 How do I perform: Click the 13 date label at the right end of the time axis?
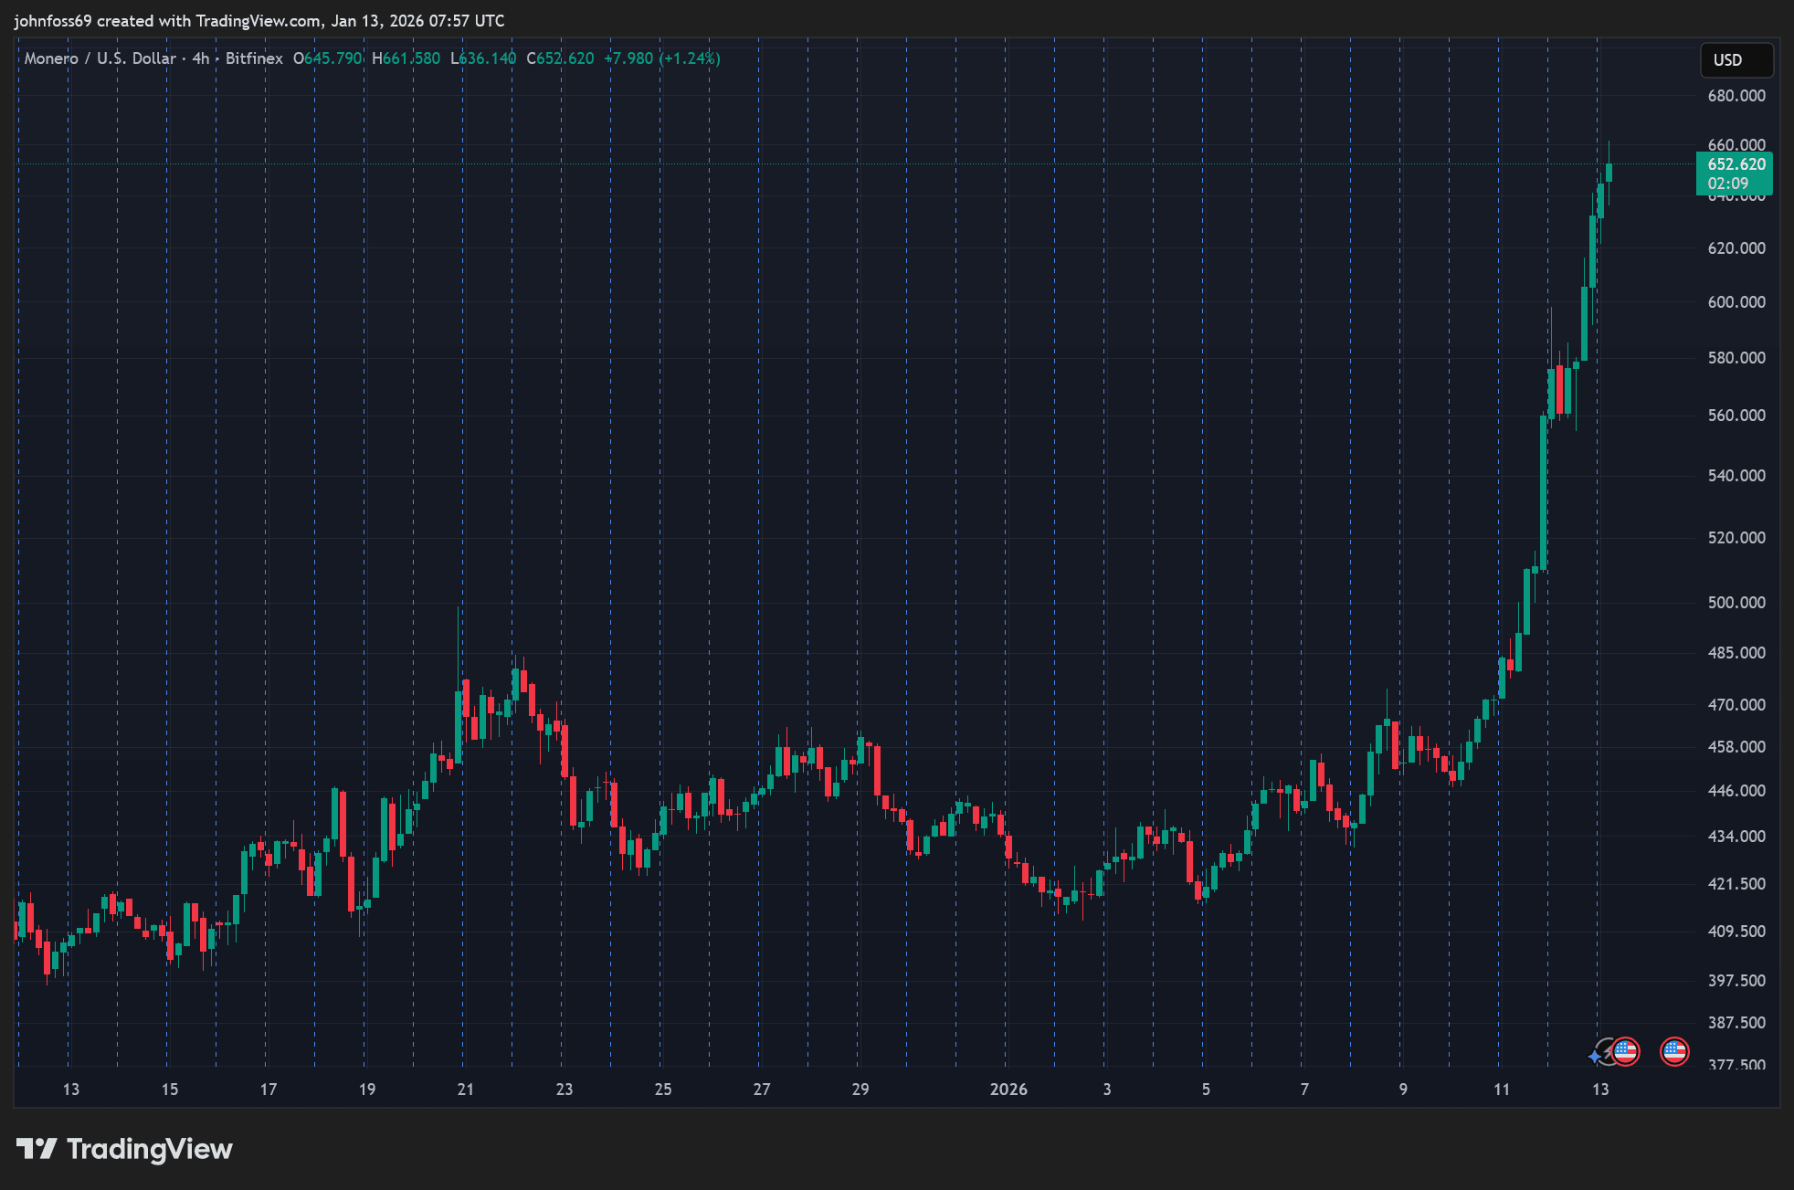tap(1599, 1089)
